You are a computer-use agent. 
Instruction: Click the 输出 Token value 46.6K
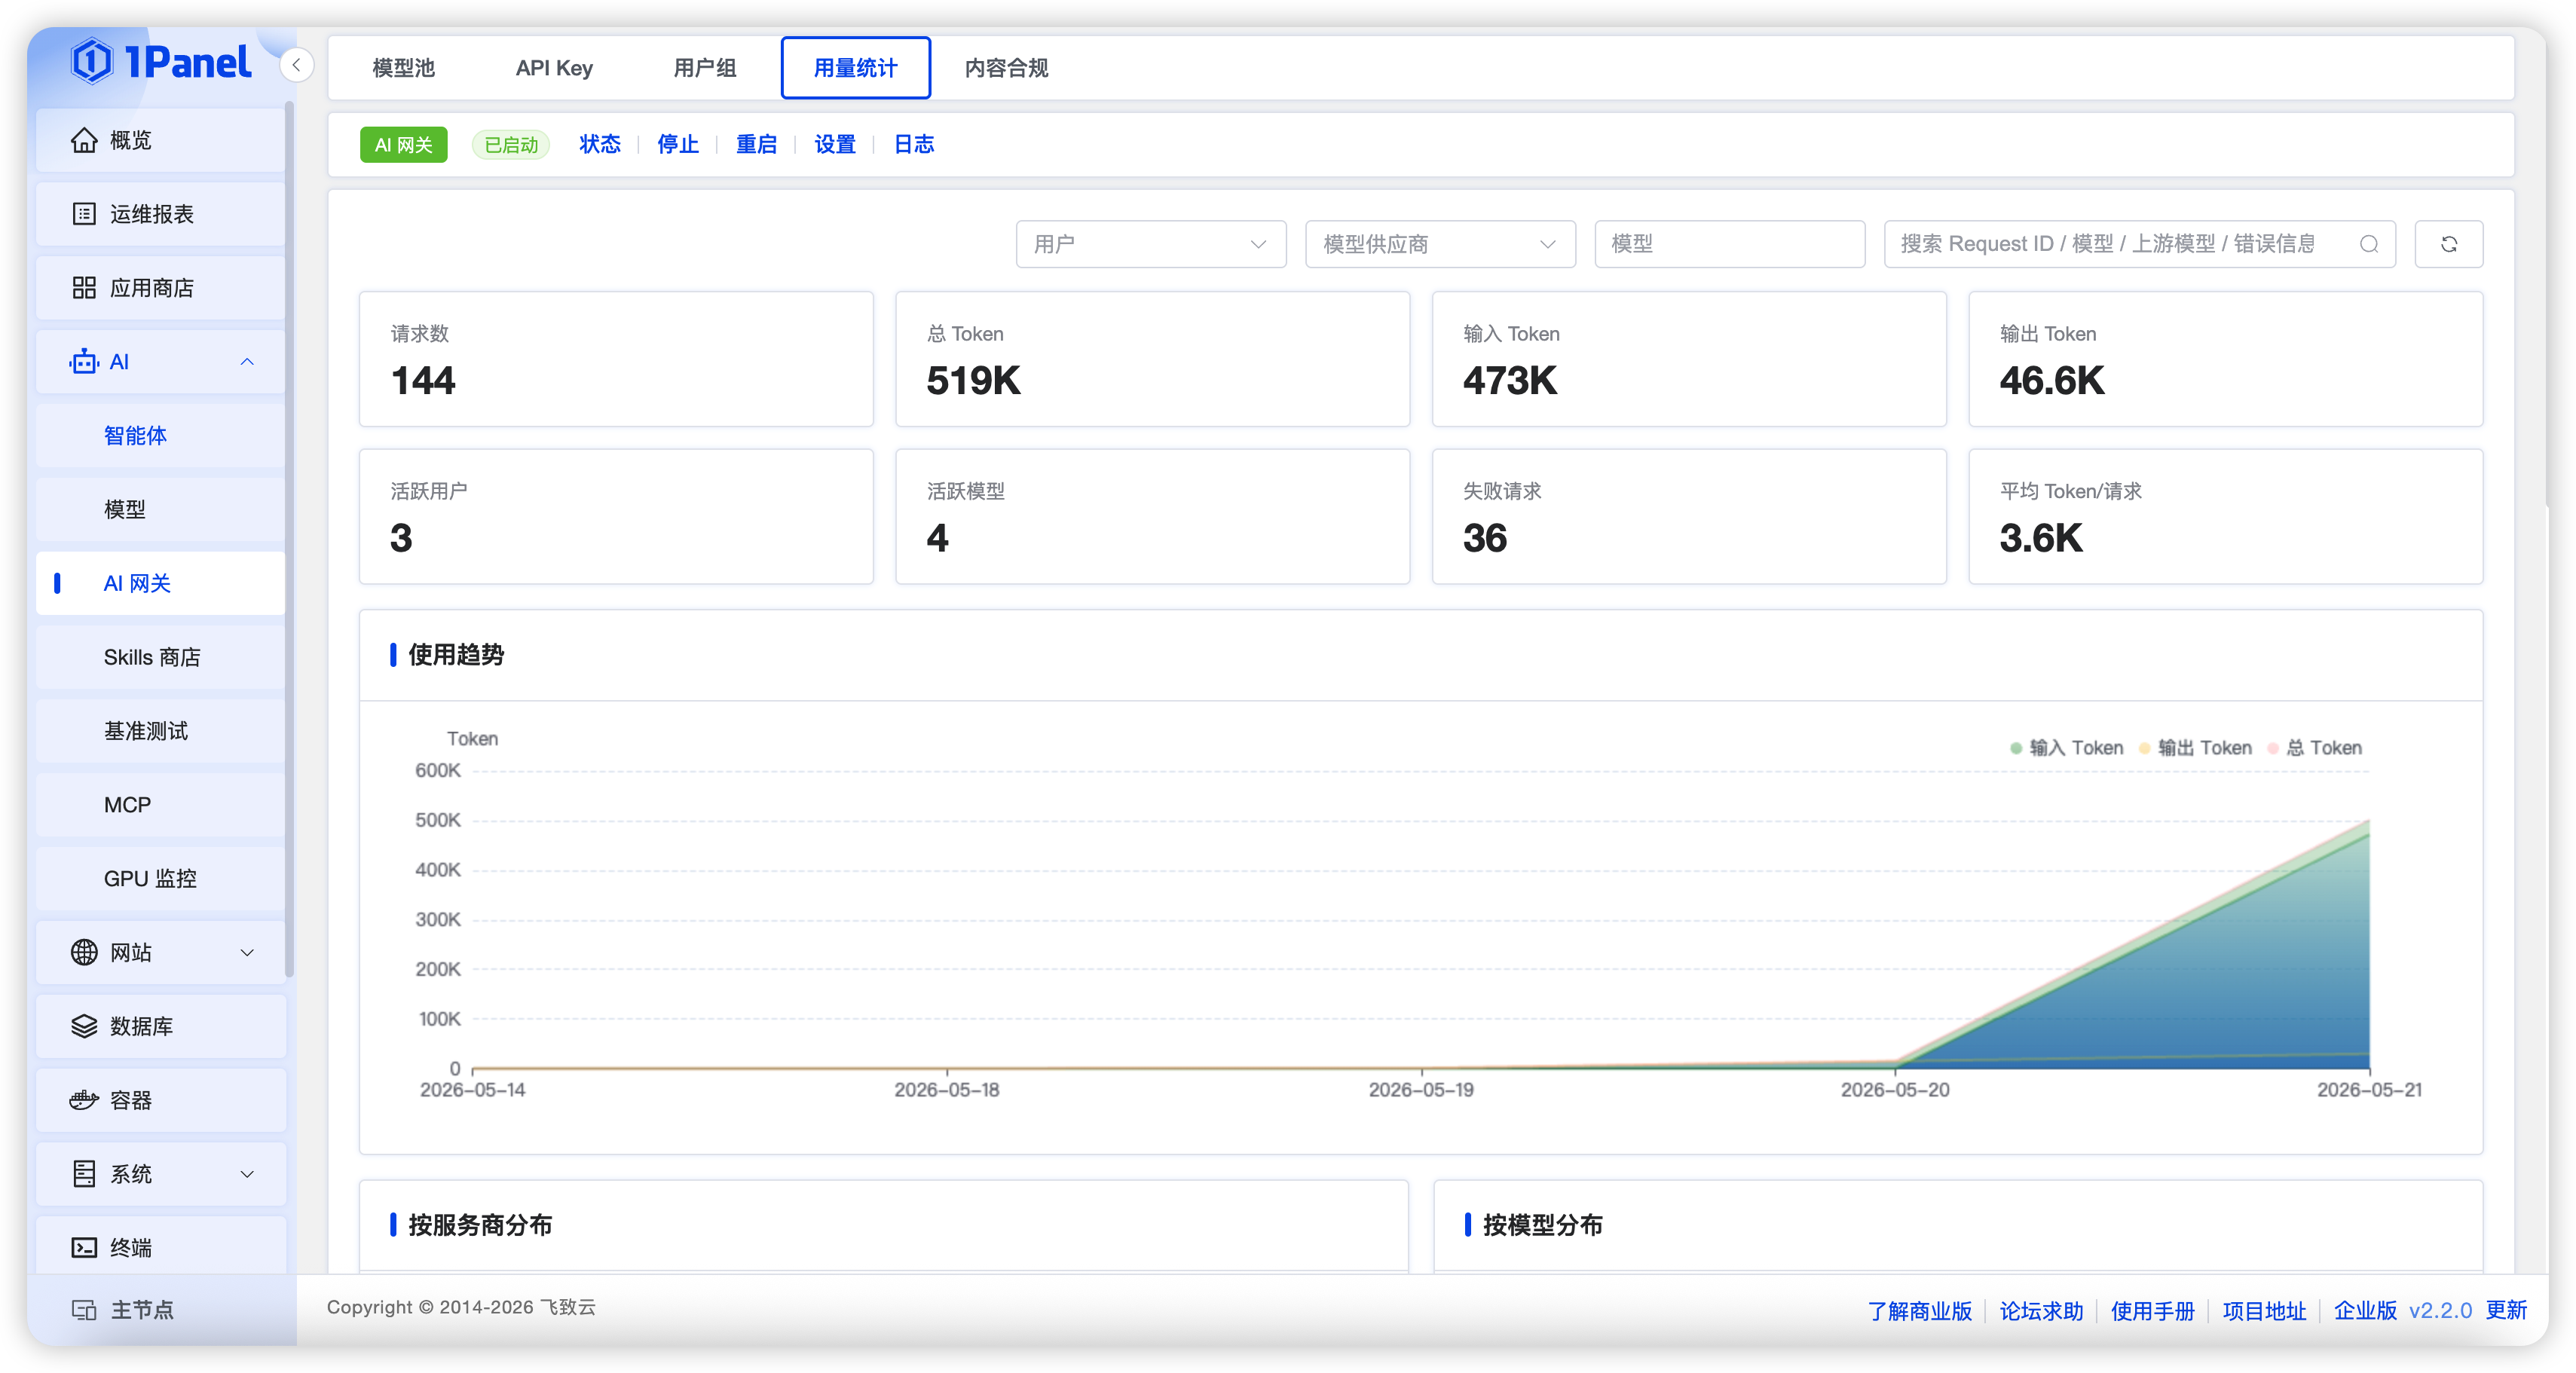tap(2052, 380)
